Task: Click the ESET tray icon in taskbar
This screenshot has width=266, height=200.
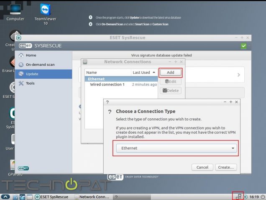Action: click(246, 197)
